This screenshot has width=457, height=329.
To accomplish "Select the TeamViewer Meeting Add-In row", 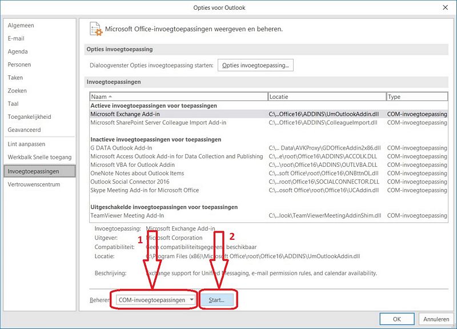I will click(268, 216).
